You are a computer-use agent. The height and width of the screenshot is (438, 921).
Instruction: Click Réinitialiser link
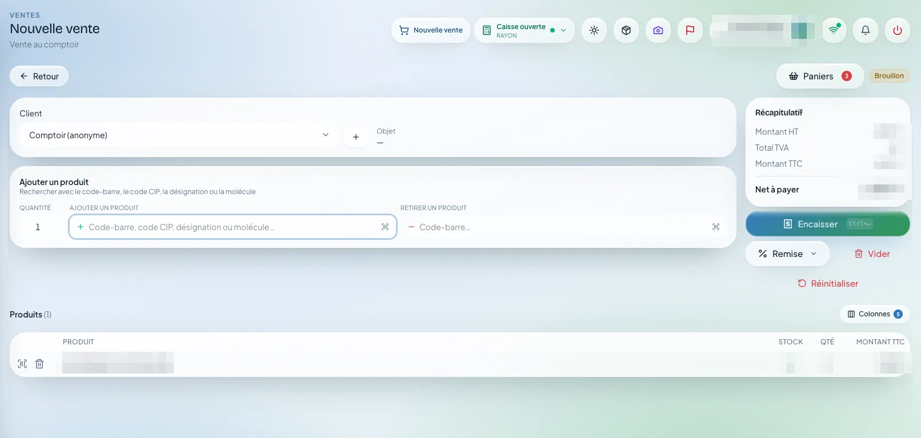tap(828, 284)
